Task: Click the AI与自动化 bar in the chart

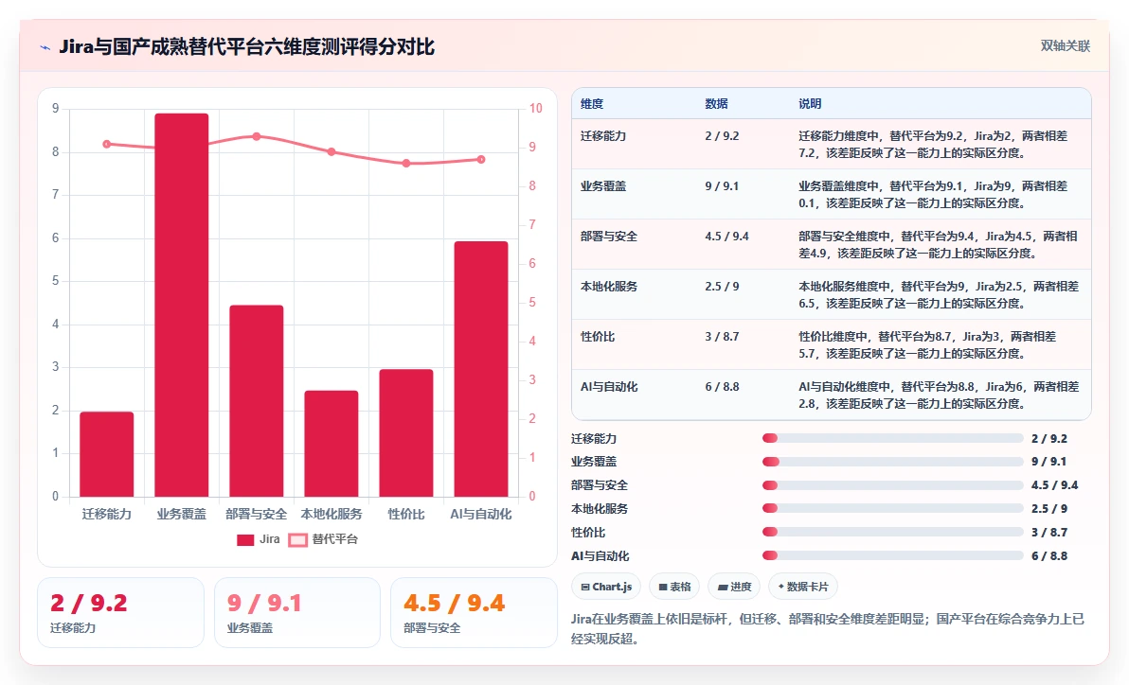Action: [x=481, y=369]
